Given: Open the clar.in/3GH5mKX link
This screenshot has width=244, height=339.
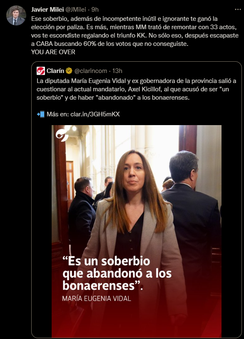Looking at the screenshot, I should point(95,114).
